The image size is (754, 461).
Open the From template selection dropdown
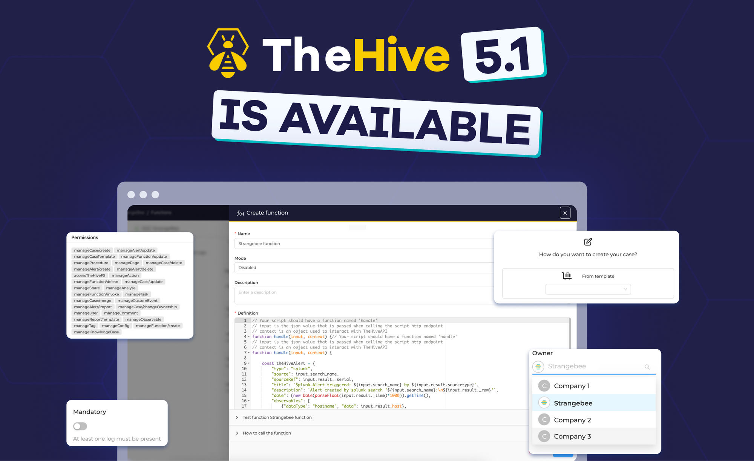(x=588, y=289)
